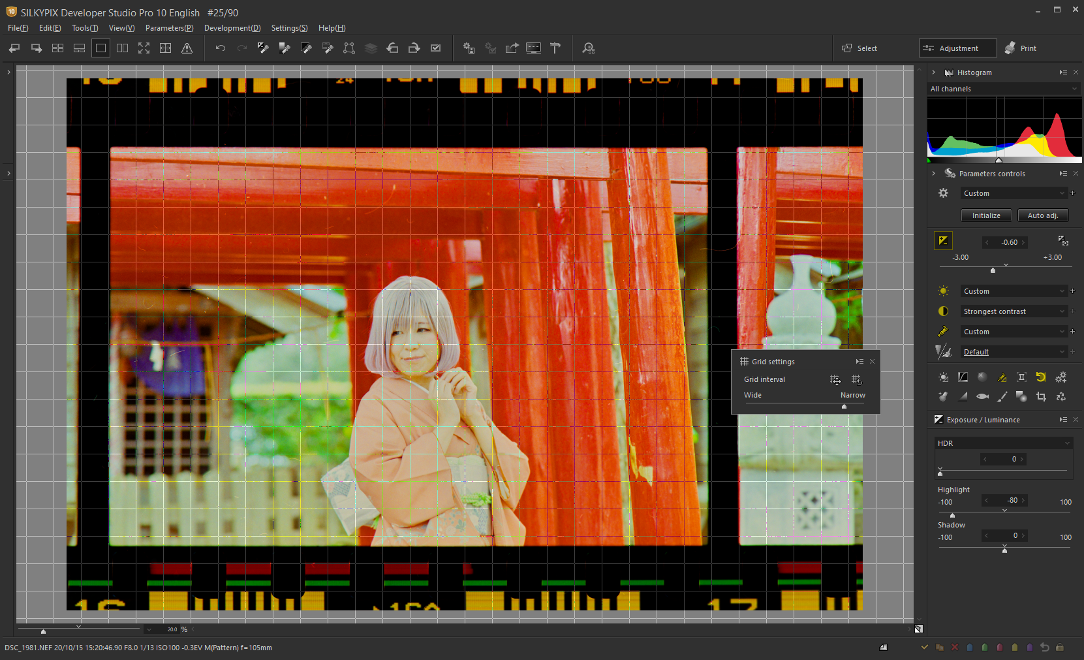This screenshot has width=1084, height=660.
Task: Switch to Select mode
Action: point(859,48)
